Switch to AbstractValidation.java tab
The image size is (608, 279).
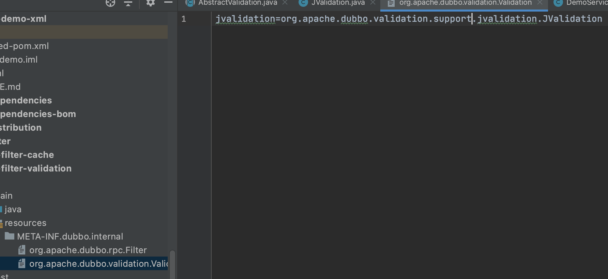(x=238, y=3)
